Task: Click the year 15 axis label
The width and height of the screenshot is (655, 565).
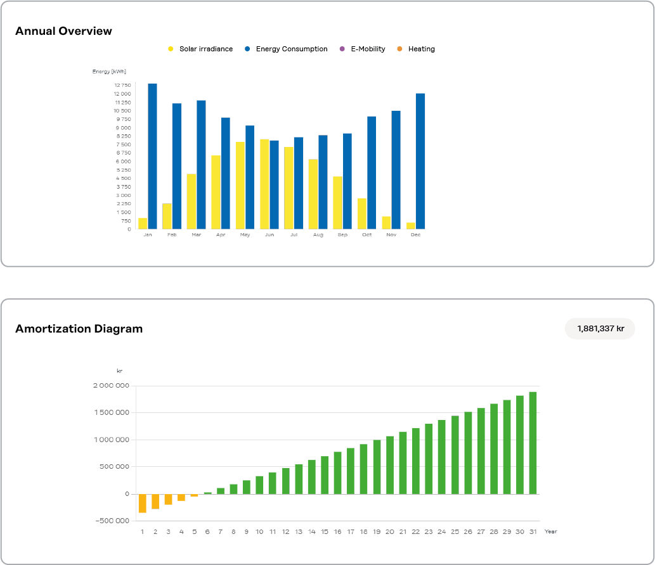Action: [x=325, y=531]
